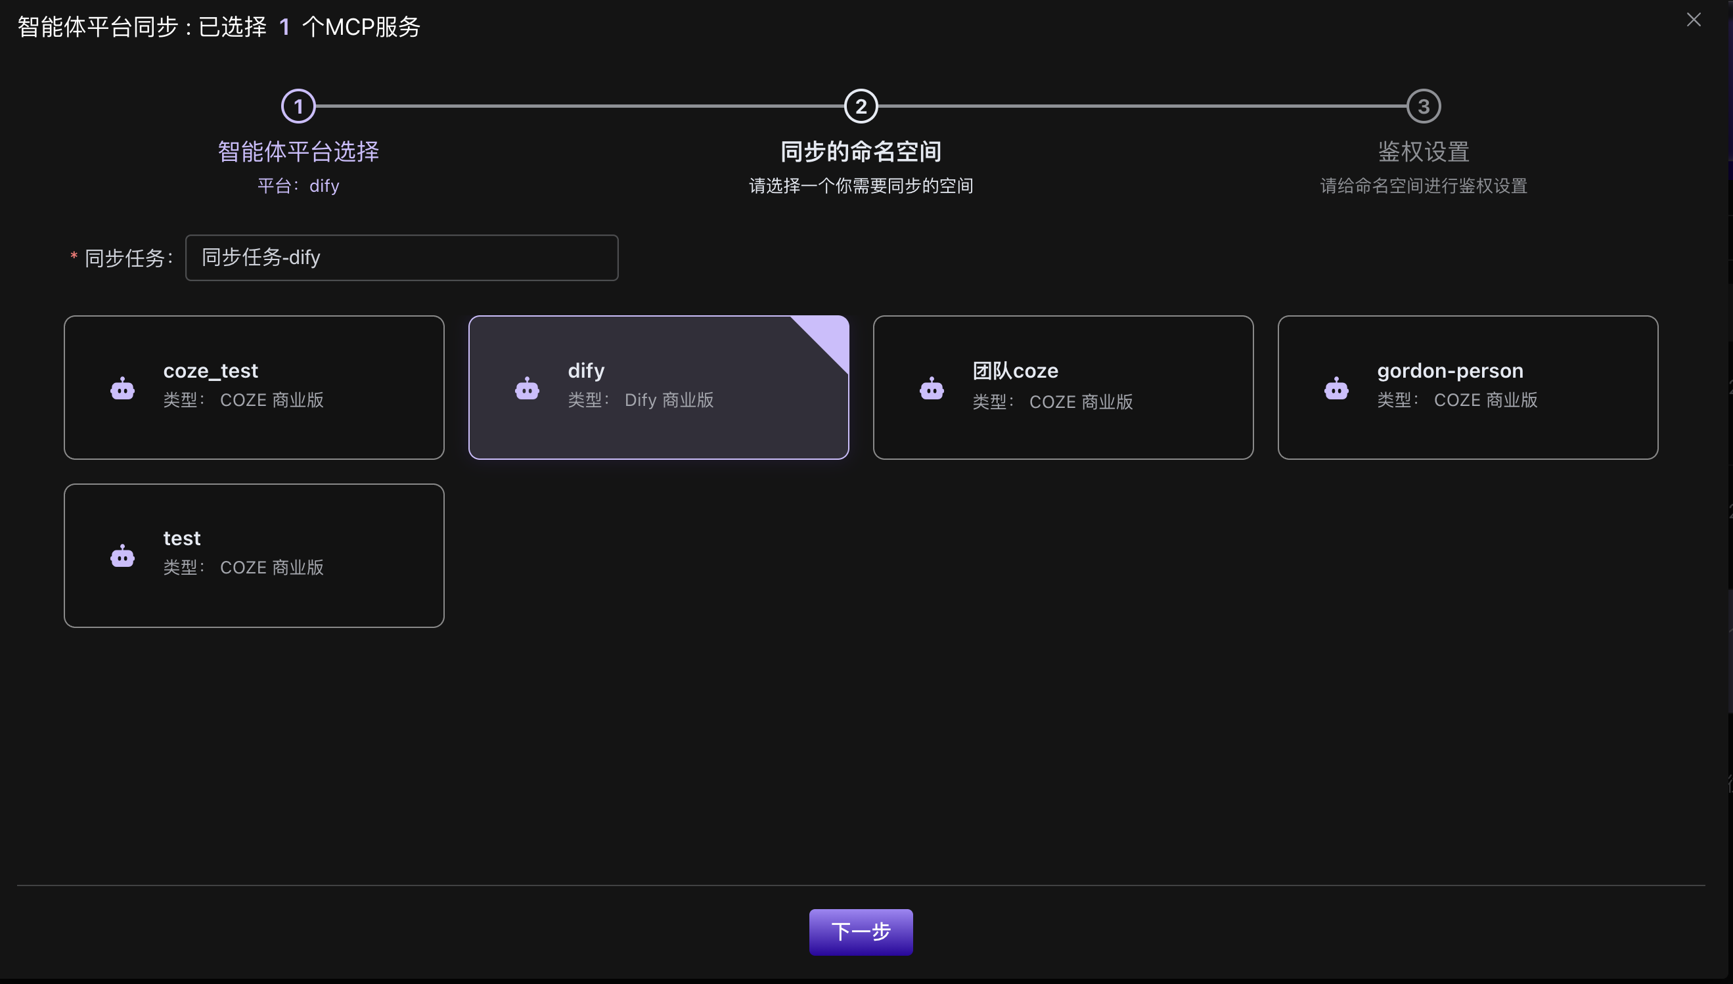
Task: Click the dify card title text
Action: [x=586, y=370]
